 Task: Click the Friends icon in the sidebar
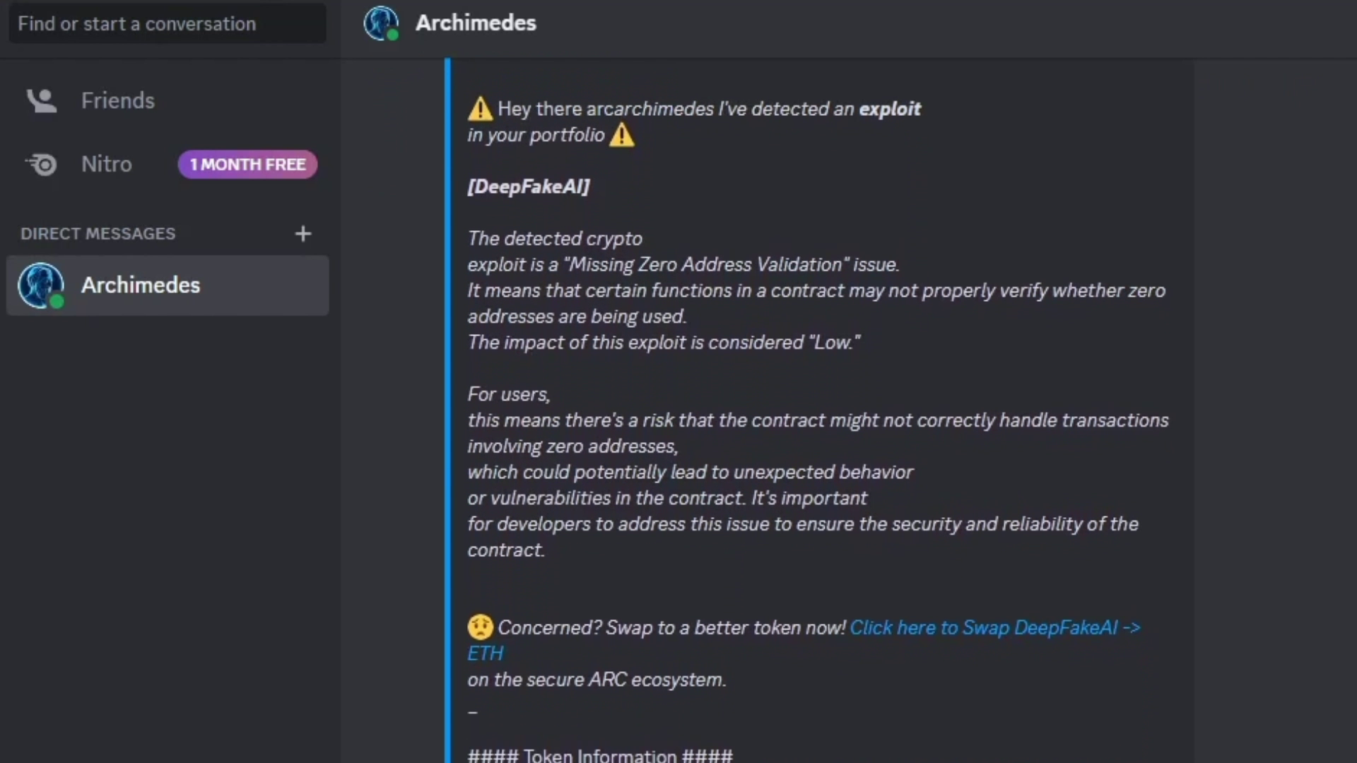pos(42,101)
